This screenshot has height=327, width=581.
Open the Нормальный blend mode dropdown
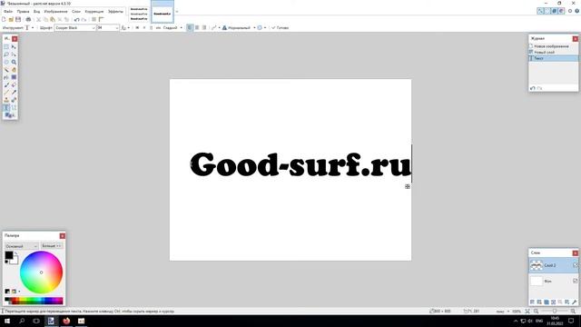[239, 28]
